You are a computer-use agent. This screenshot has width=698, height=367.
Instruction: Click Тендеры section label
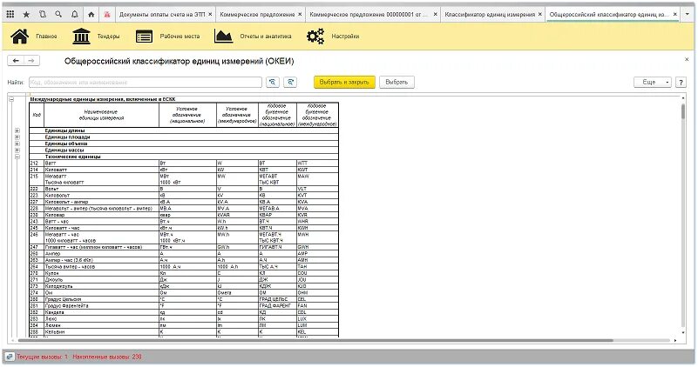[108, 37]
